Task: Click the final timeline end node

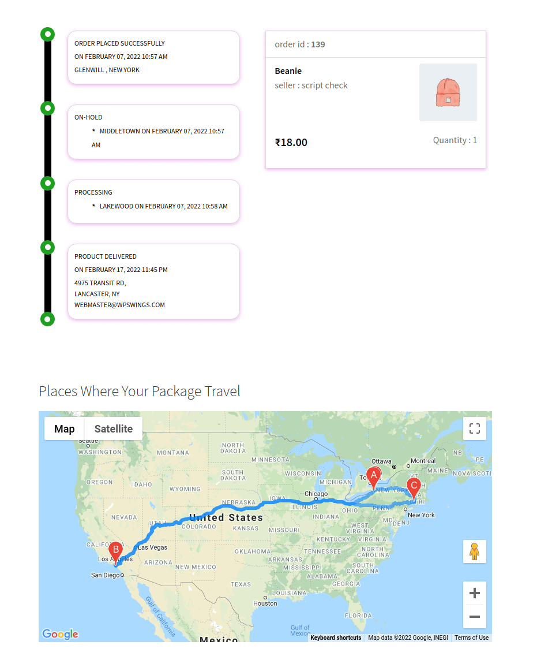Action: [47, 319]
